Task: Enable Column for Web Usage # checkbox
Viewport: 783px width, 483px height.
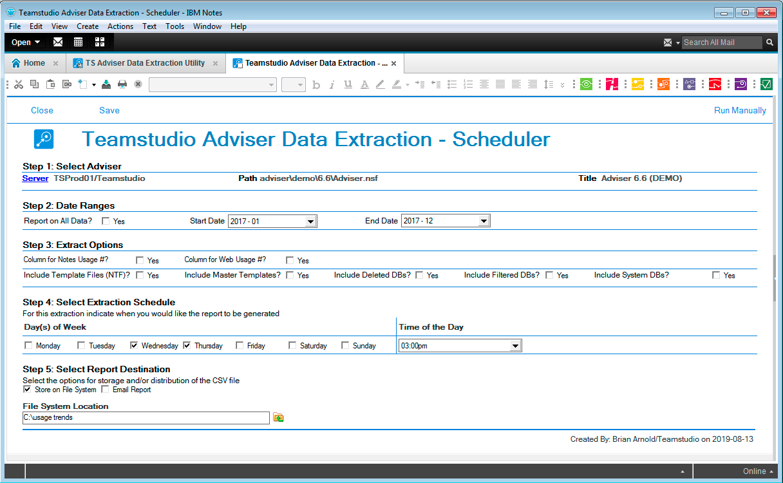Action: point(290,260)
